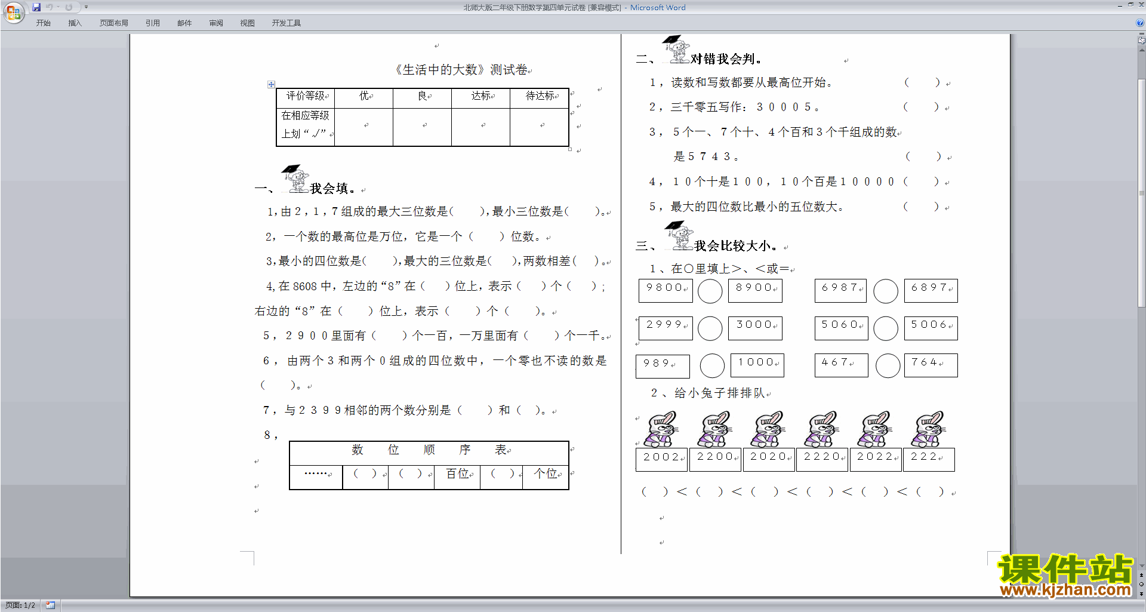This screenshot has width=1146, height=612.
Task: Click the text box containing 5060
Action: [841, 328]
